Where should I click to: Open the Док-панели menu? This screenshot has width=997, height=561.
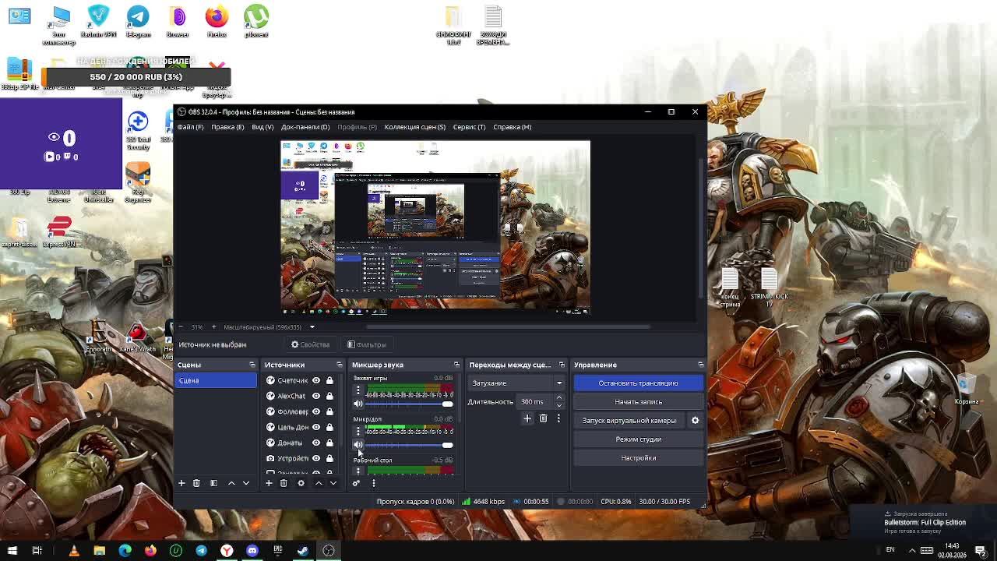coord(305,127)
